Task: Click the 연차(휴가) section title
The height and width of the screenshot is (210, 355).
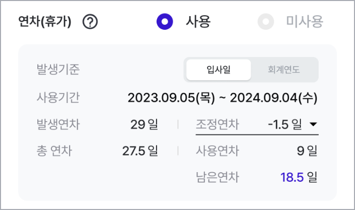Action: pos(45,22)
